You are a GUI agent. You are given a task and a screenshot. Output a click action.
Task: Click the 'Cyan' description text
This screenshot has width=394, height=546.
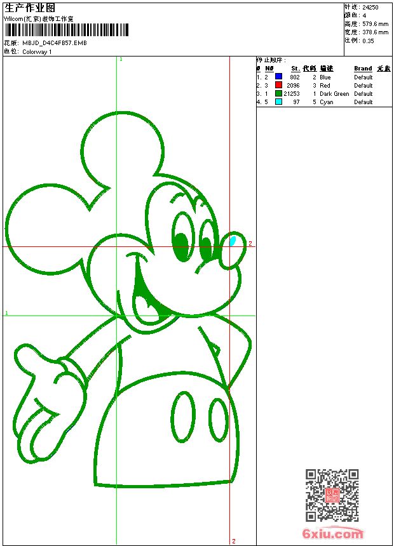pos(327,102)
